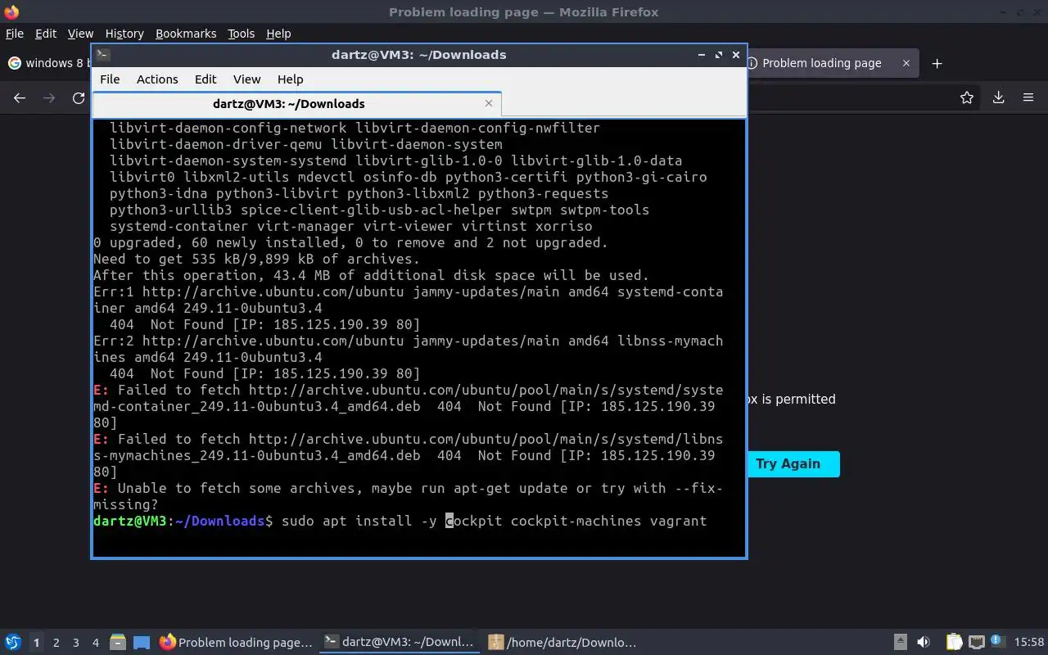
Task: Click 'Unable to fetch some archives' line
Action: 408,488
